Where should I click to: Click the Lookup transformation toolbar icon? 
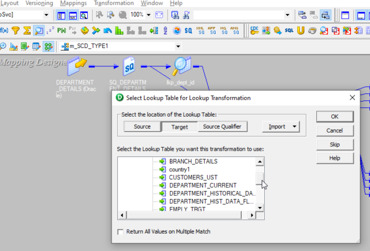(x=39, y=30)
